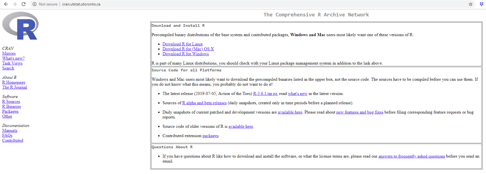Go to Task Views
This screenshot has width=486, height=174.
pos(12,63)
